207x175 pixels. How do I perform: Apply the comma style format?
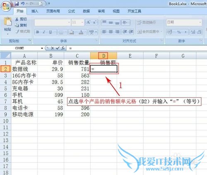(x=185, y=32)
